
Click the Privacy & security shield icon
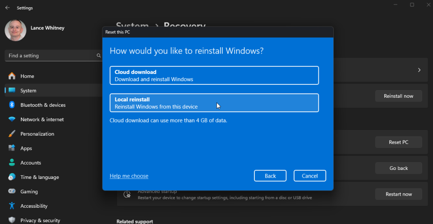[x=12, y=220]
